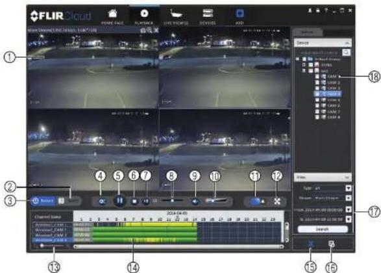The width and height of the screenshot is (381, 273).
Task: Toggle the Default Group checkbox
Action: (x=304, y=59)
